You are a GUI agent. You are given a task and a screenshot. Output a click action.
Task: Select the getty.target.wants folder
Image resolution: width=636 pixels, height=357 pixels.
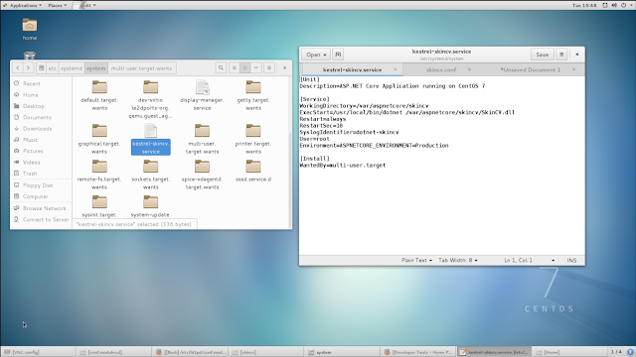click(x=253, y=95)
